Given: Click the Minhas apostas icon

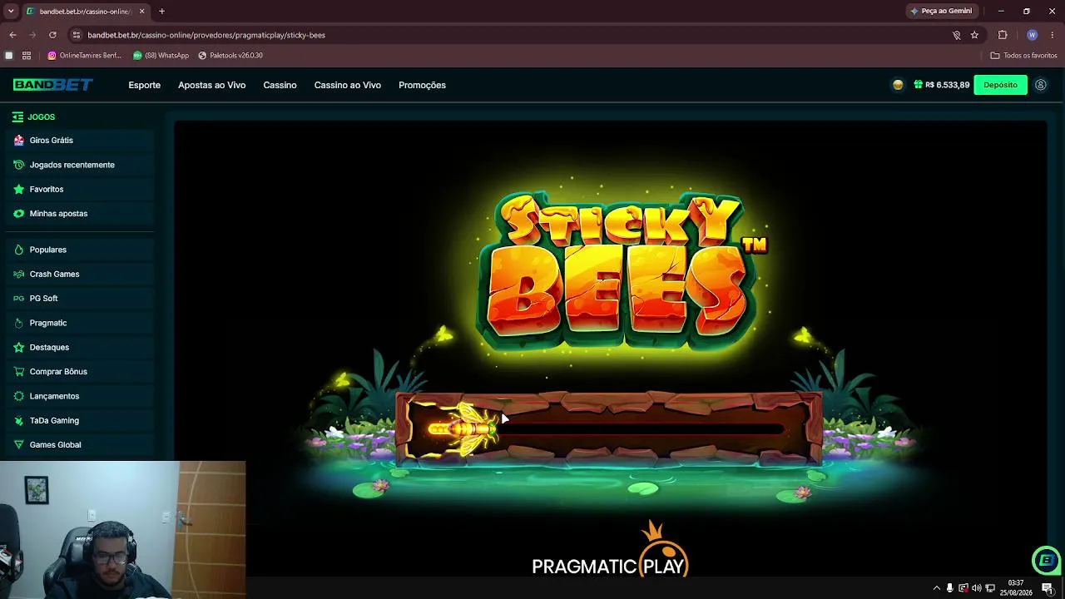Looking at the screenshot, I should (x=18, y=214).
